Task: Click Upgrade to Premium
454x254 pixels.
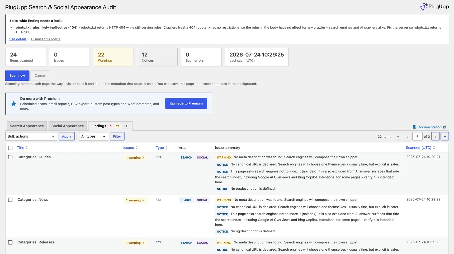Action: tap(186, 103)
